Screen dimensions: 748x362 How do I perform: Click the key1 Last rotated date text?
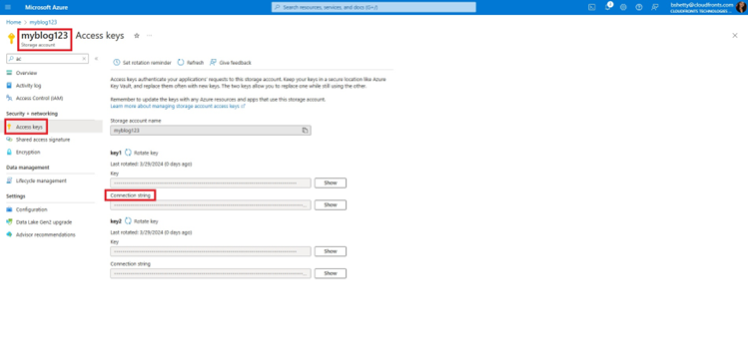tap(151, 164)
